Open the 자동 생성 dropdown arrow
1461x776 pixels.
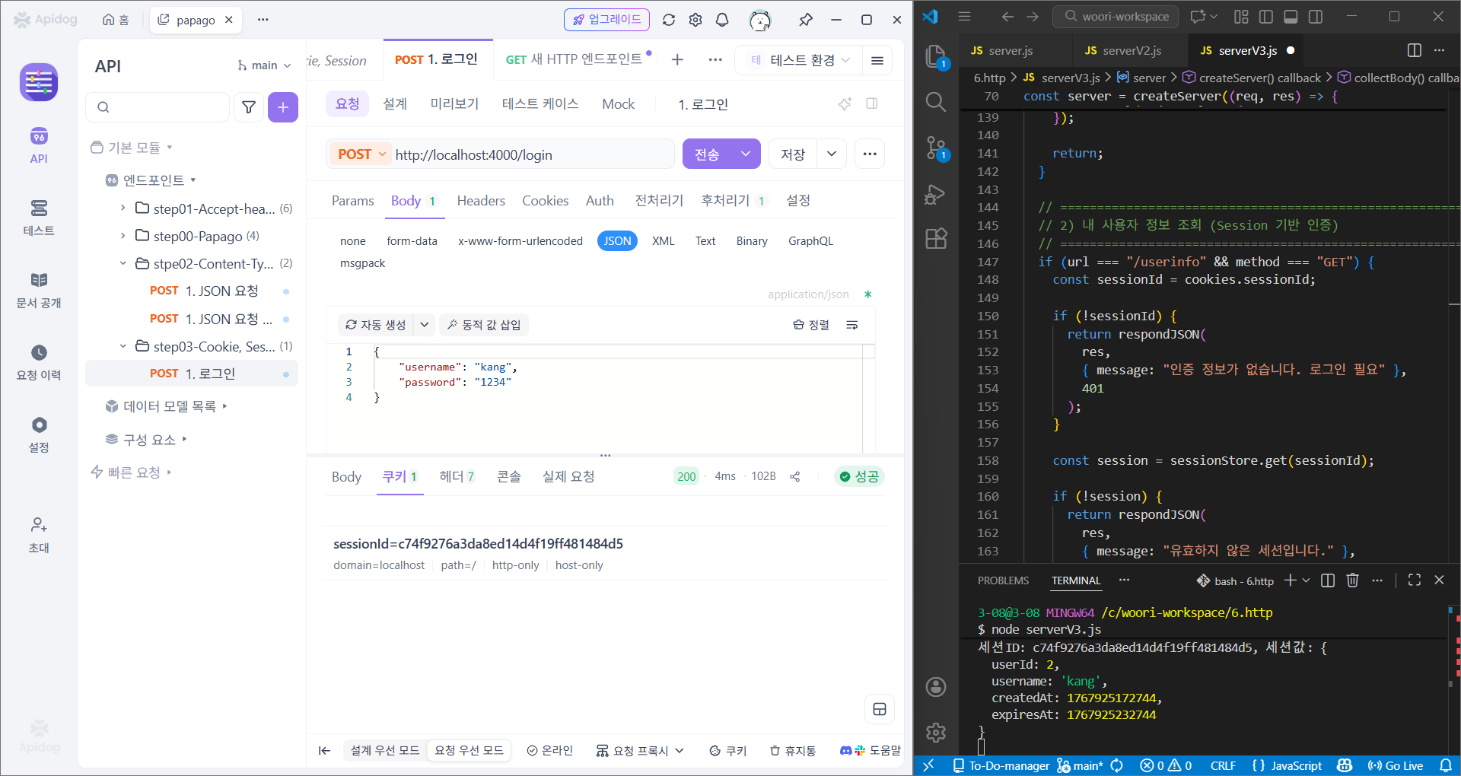click(x=425, y=325)
